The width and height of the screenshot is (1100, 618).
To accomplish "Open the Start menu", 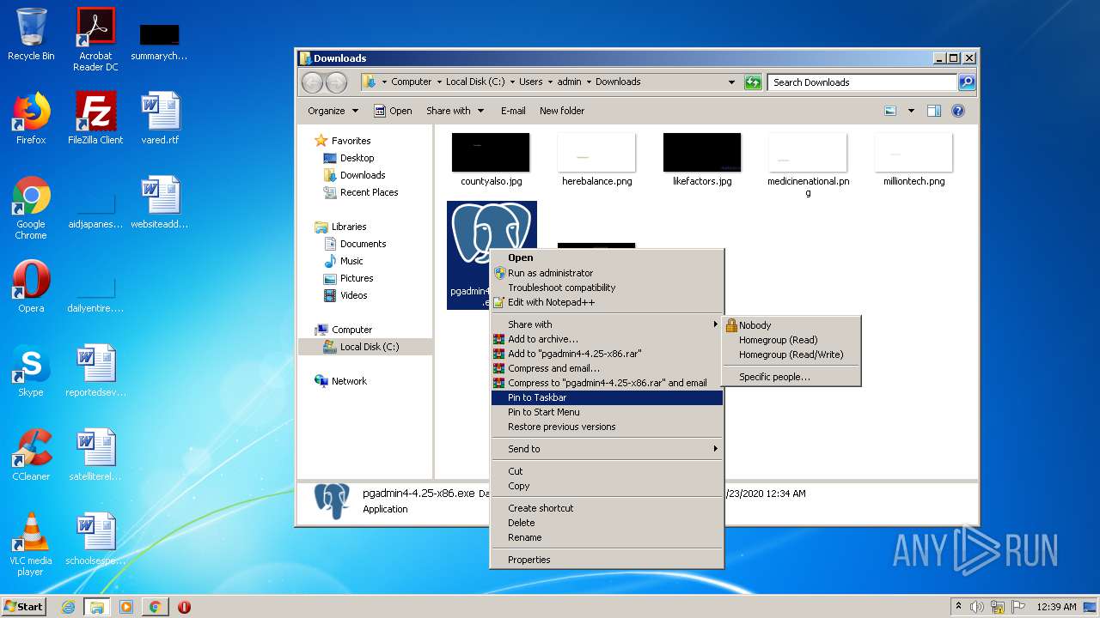I will pyautogui.click(x=24, y=607).
